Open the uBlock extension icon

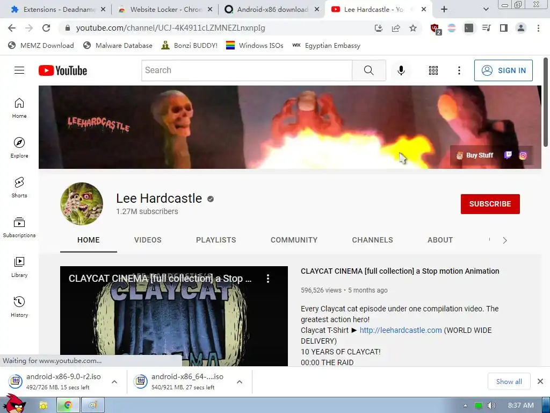(x=435, y=29)
